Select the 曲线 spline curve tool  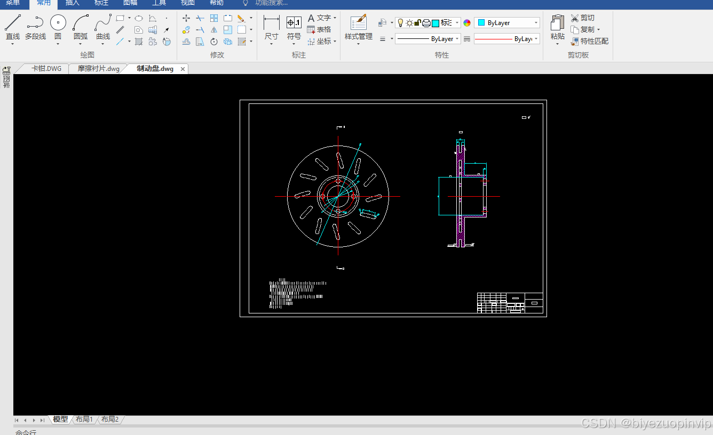click(x=103, y=27)
